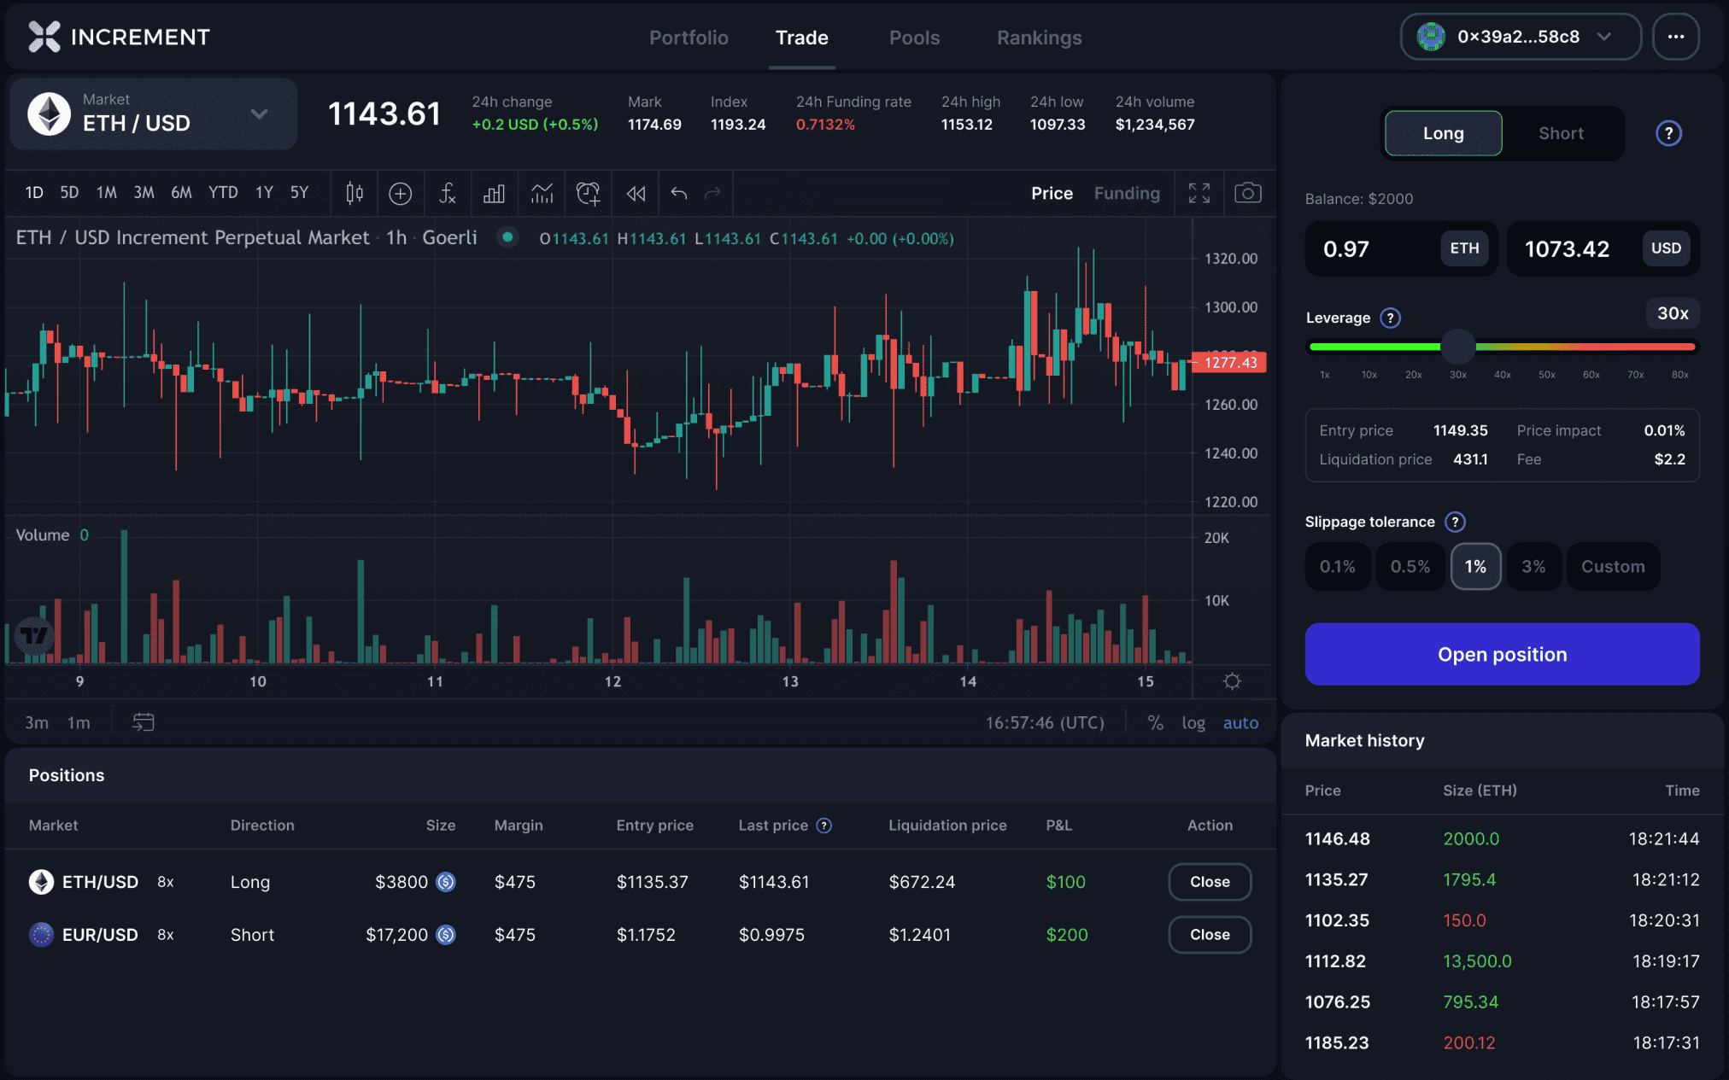The image size is (1729, 1080).
Task: Click the USDC icon in ETH/USD row
Action: click(x=446, y=882)
